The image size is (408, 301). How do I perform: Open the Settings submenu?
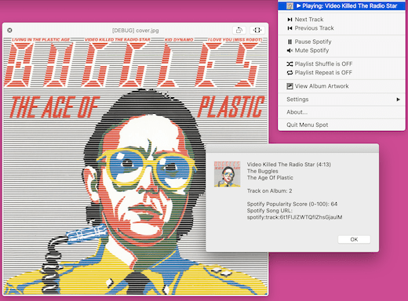(x=341, y=100)
